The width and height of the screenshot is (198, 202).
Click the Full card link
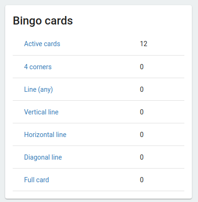[36, 180]
